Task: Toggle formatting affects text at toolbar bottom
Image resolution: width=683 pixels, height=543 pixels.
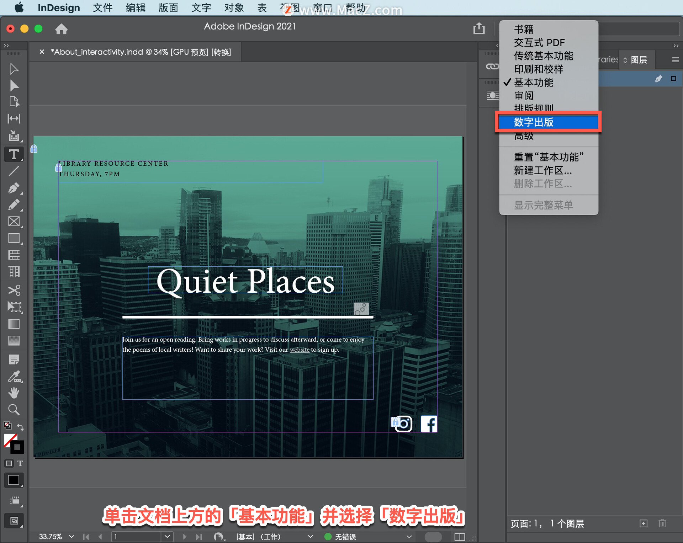Action: click(21, 463)
